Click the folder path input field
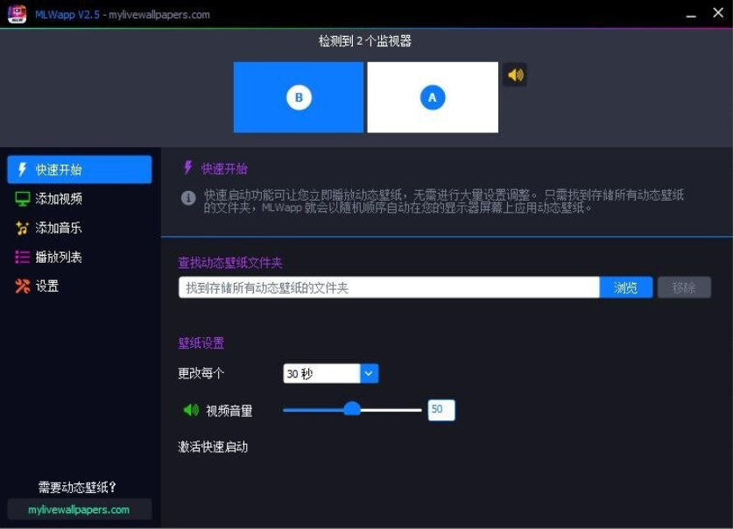733x529 pixels. point(389,287)
